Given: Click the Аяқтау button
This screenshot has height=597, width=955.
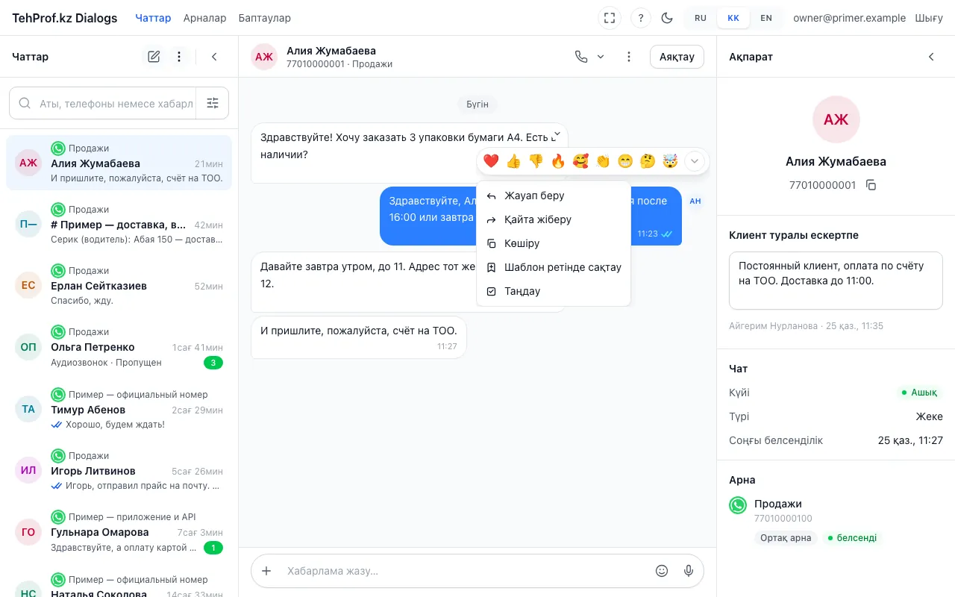Looking at the screenshot, I should [677, 57].
